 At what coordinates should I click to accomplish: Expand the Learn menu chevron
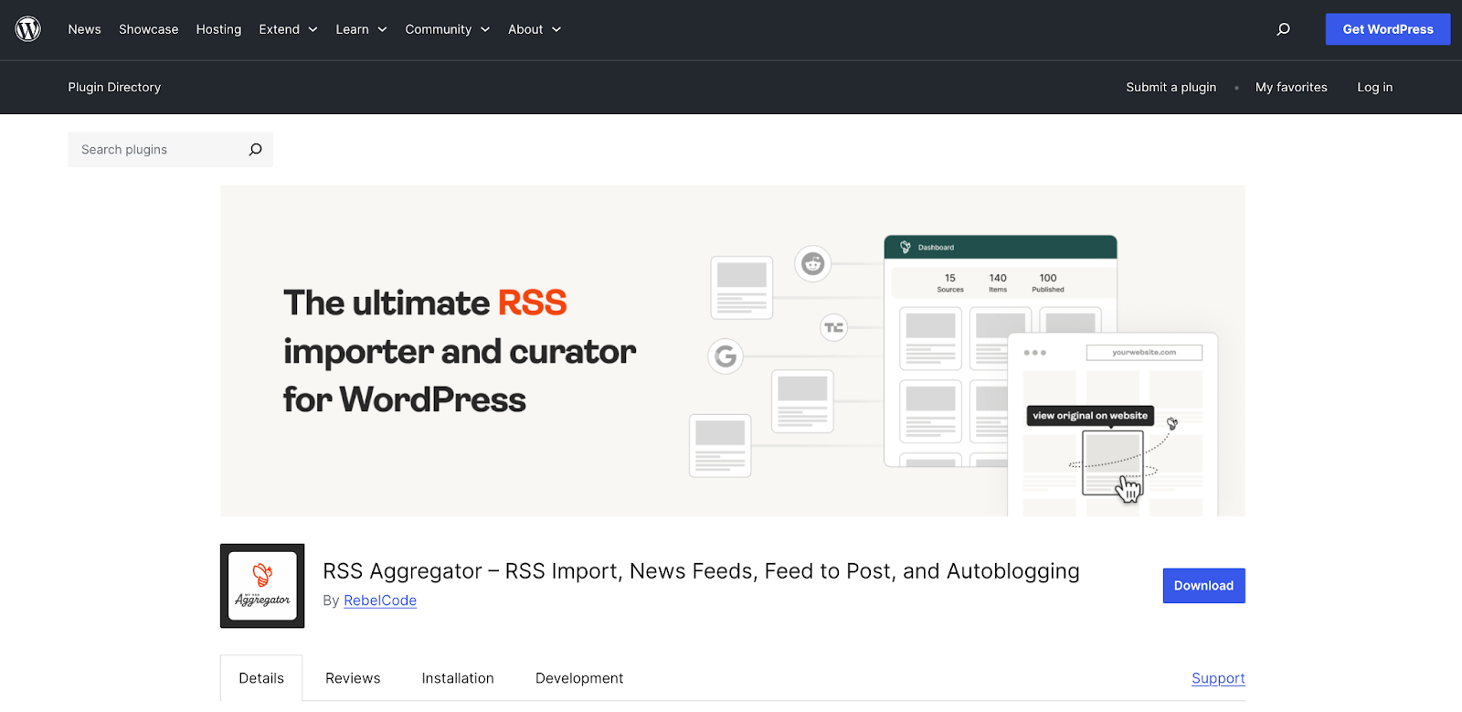pyautogui.click(x=382, y=29)
